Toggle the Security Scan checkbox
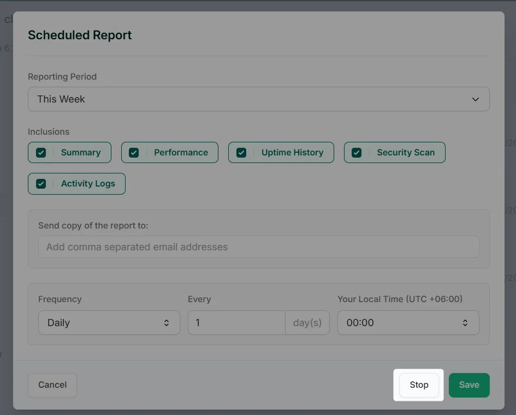Image resolution: width=516 pixels, height=415 pixels. click(x=357, y=153)
